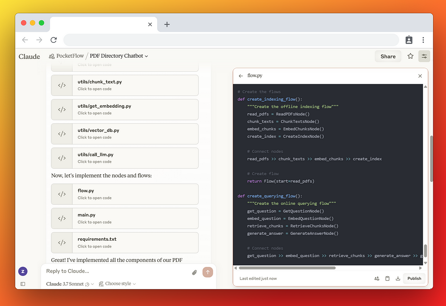Change model via Claude 3.7 Sonnet dropdown

pos(70,284)
